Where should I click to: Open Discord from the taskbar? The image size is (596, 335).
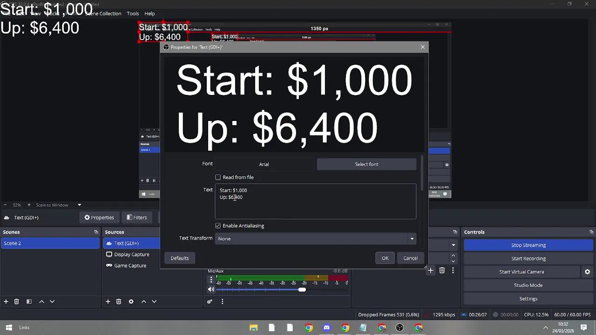click(326, 328)
